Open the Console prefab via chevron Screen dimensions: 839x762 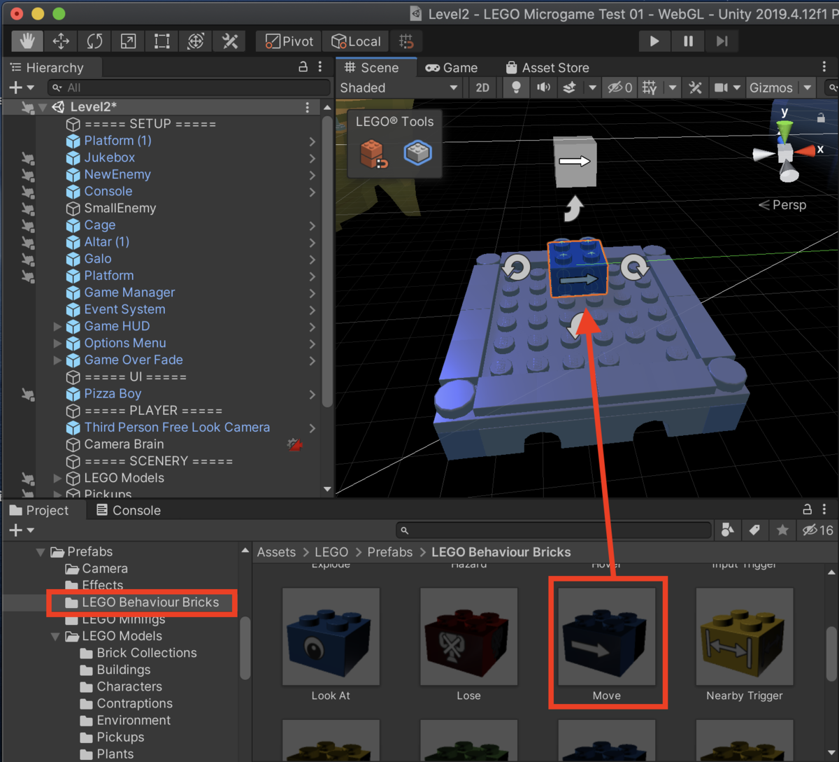click(312, 192)
